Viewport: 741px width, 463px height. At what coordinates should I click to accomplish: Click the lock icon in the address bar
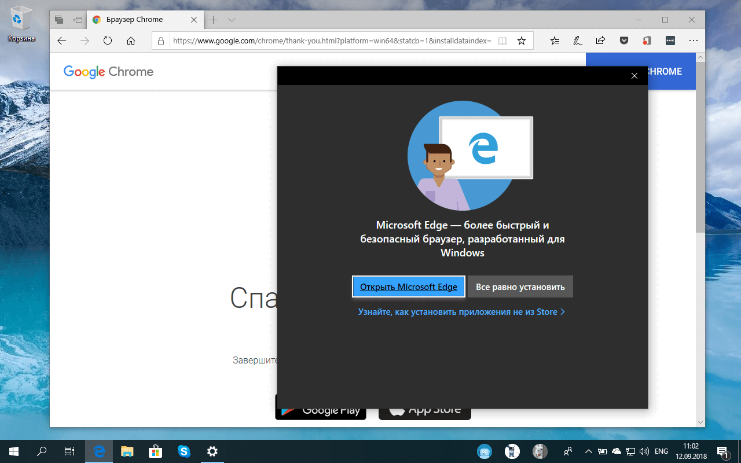[162, 41]
